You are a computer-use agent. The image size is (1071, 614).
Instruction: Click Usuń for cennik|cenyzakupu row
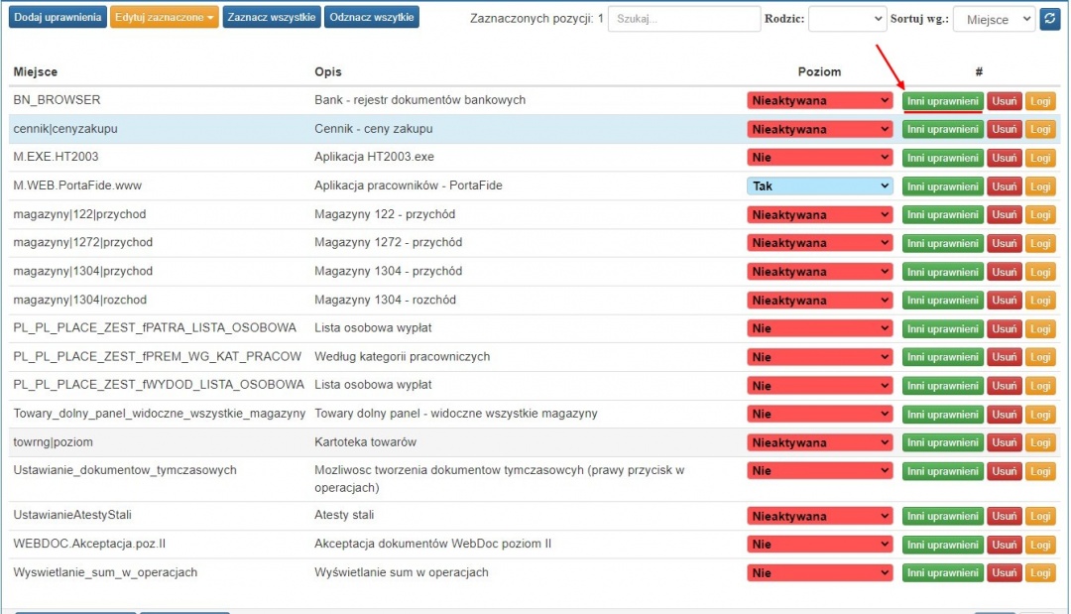point(1004,129)
